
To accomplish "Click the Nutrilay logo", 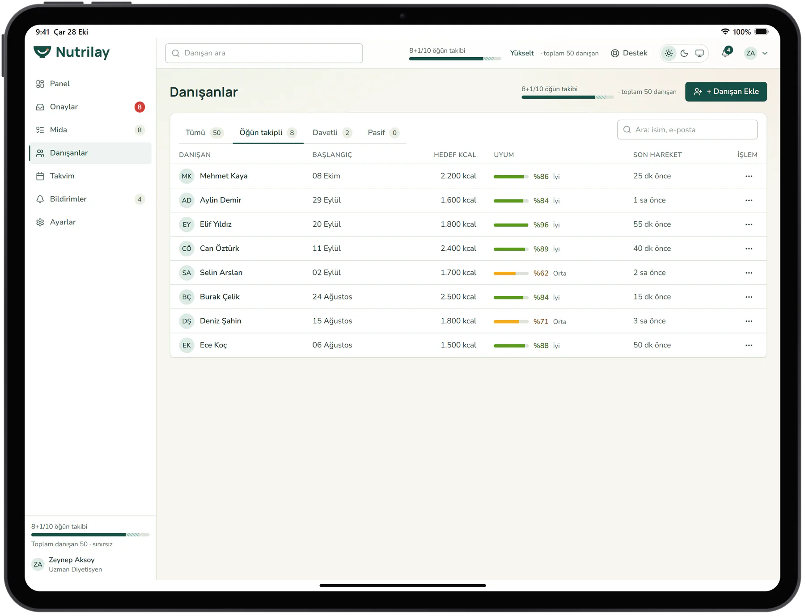I will [x=72, y=52].
